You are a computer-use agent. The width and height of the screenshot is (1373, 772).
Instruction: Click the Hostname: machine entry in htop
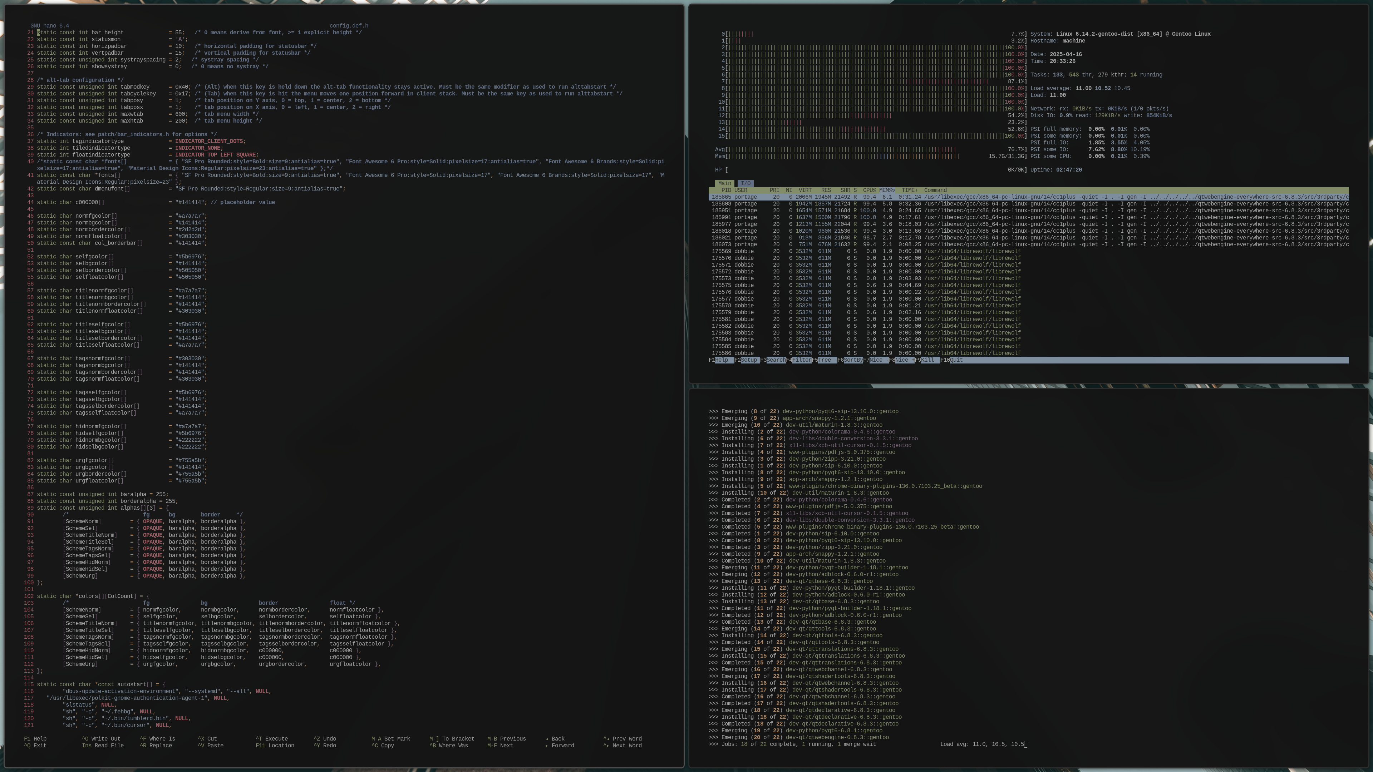1058,41
